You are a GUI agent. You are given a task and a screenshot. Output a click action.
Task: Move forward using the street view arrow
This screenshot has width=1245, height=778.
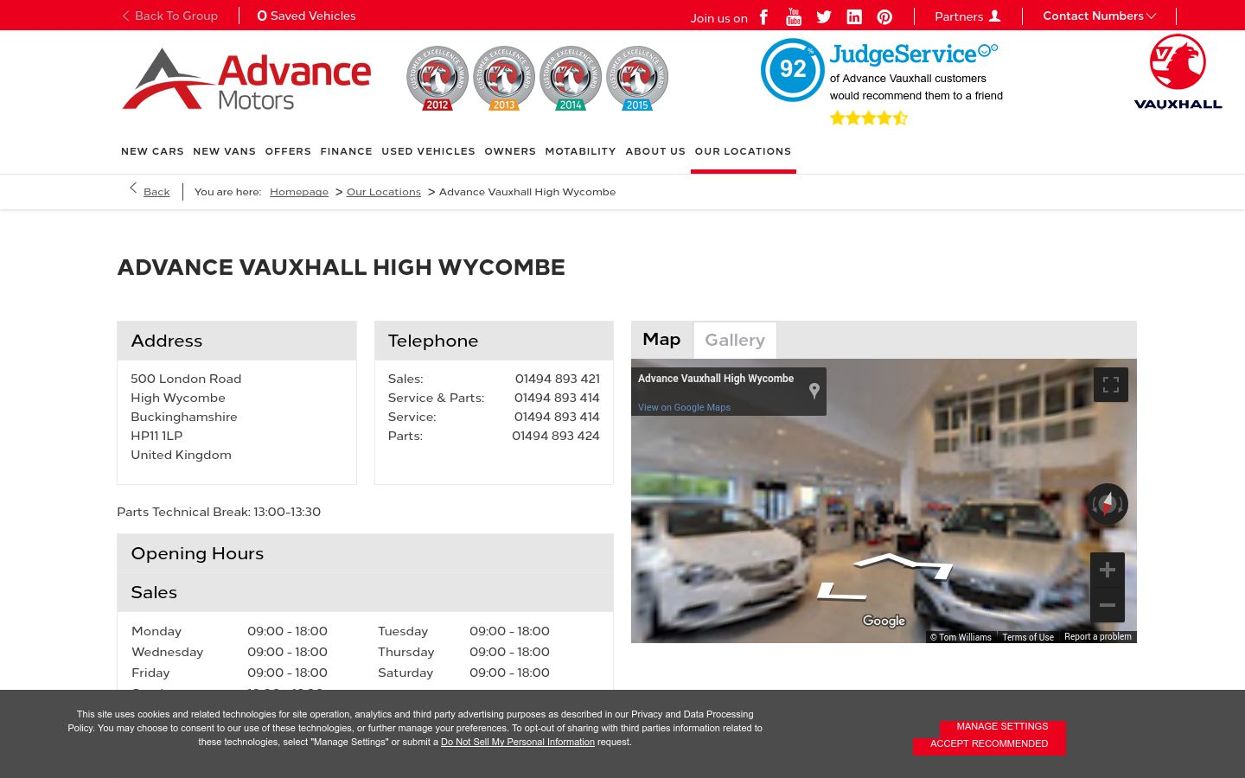903,564
